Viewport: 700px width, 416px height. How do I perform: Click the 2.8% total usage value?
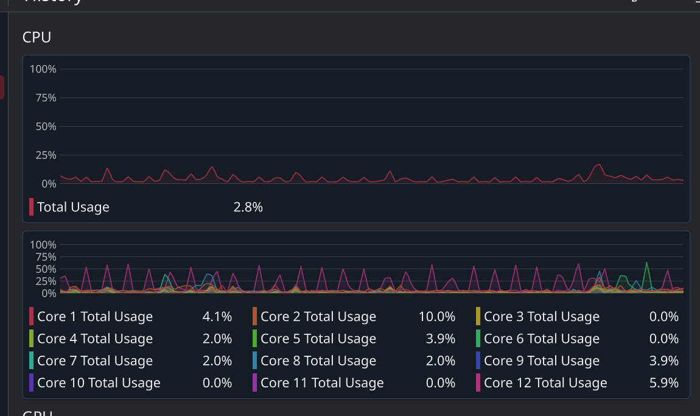(x=248, y=207)
